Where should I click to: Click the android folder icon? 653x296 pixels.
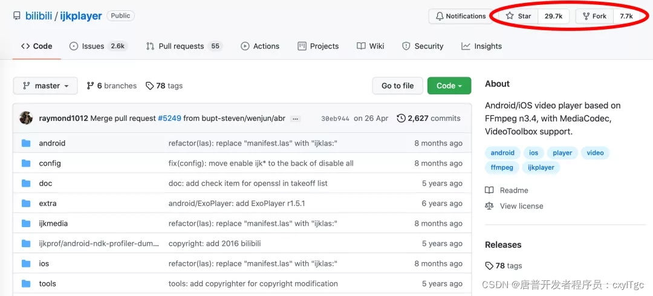[26, 143]
